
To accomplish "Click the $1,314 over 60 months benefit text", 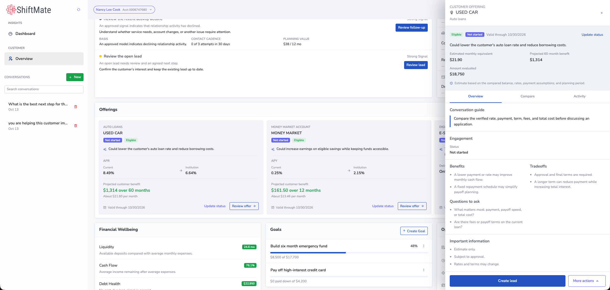I will pyautogui.click(x=126, y=190).
